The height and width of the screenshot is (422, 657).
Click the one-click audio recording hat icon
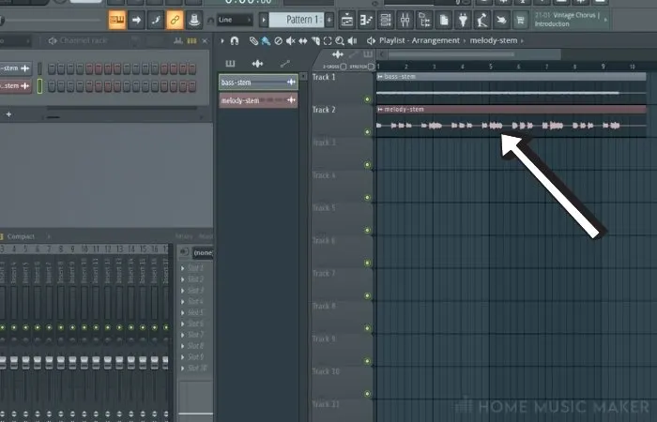(x=194, y=20)
